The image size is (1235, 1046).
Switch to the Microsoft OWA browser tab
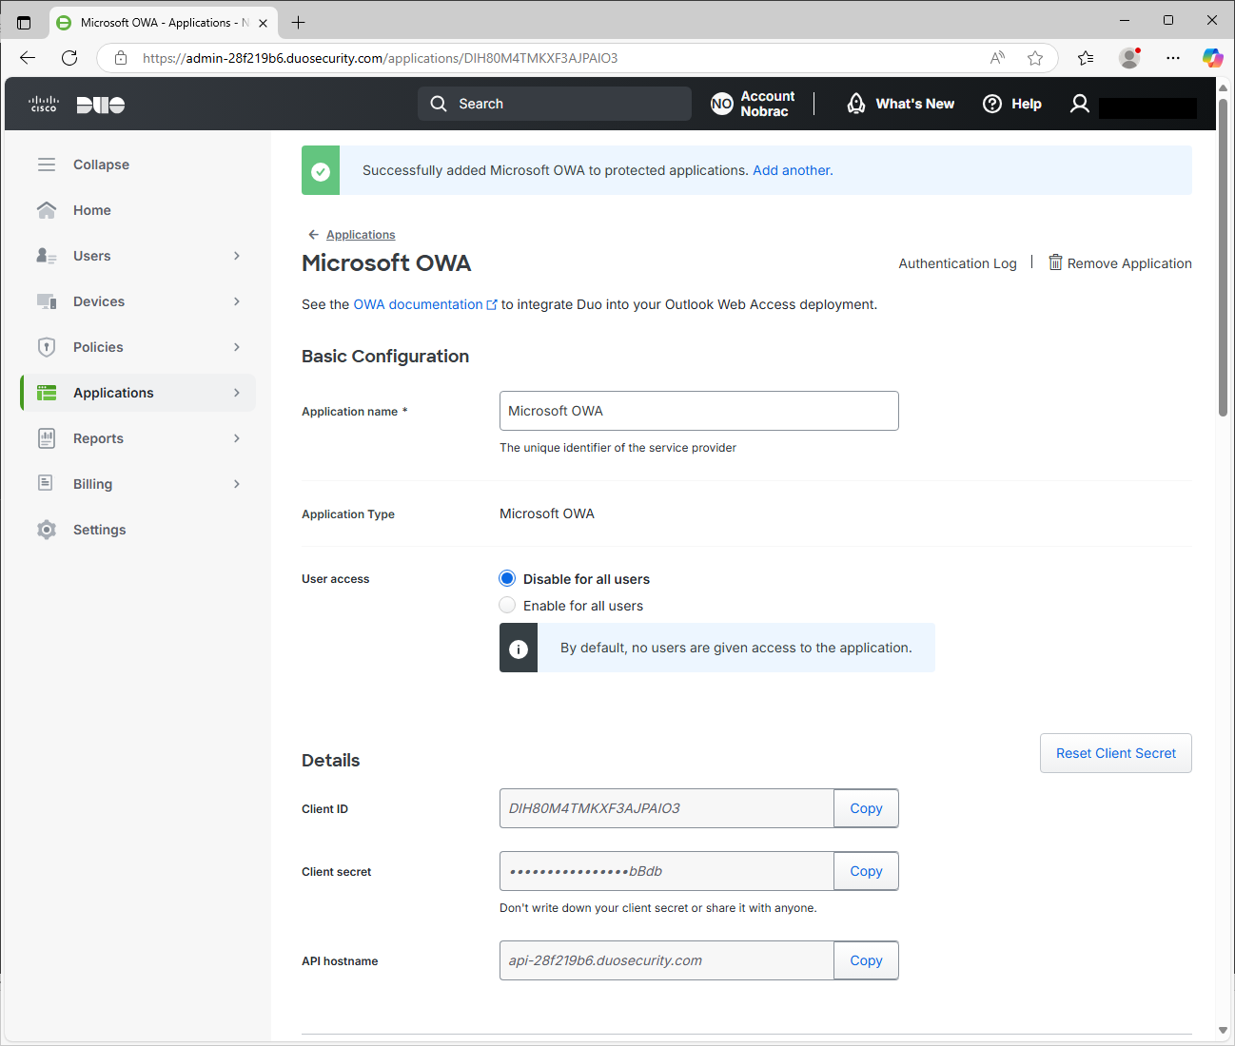pos(162,23)
